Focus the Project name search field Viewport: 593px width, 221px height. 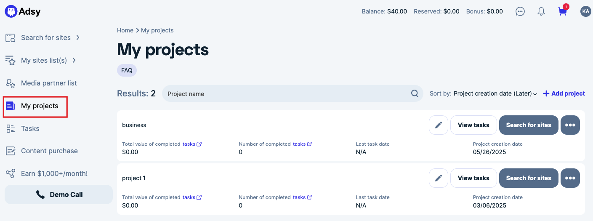286,93
